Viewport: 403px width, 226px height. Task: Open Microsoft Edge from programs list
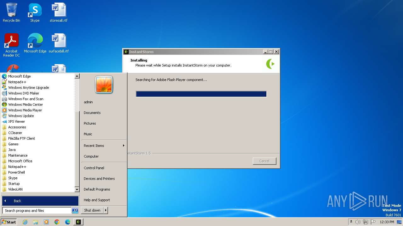[38, 76]
